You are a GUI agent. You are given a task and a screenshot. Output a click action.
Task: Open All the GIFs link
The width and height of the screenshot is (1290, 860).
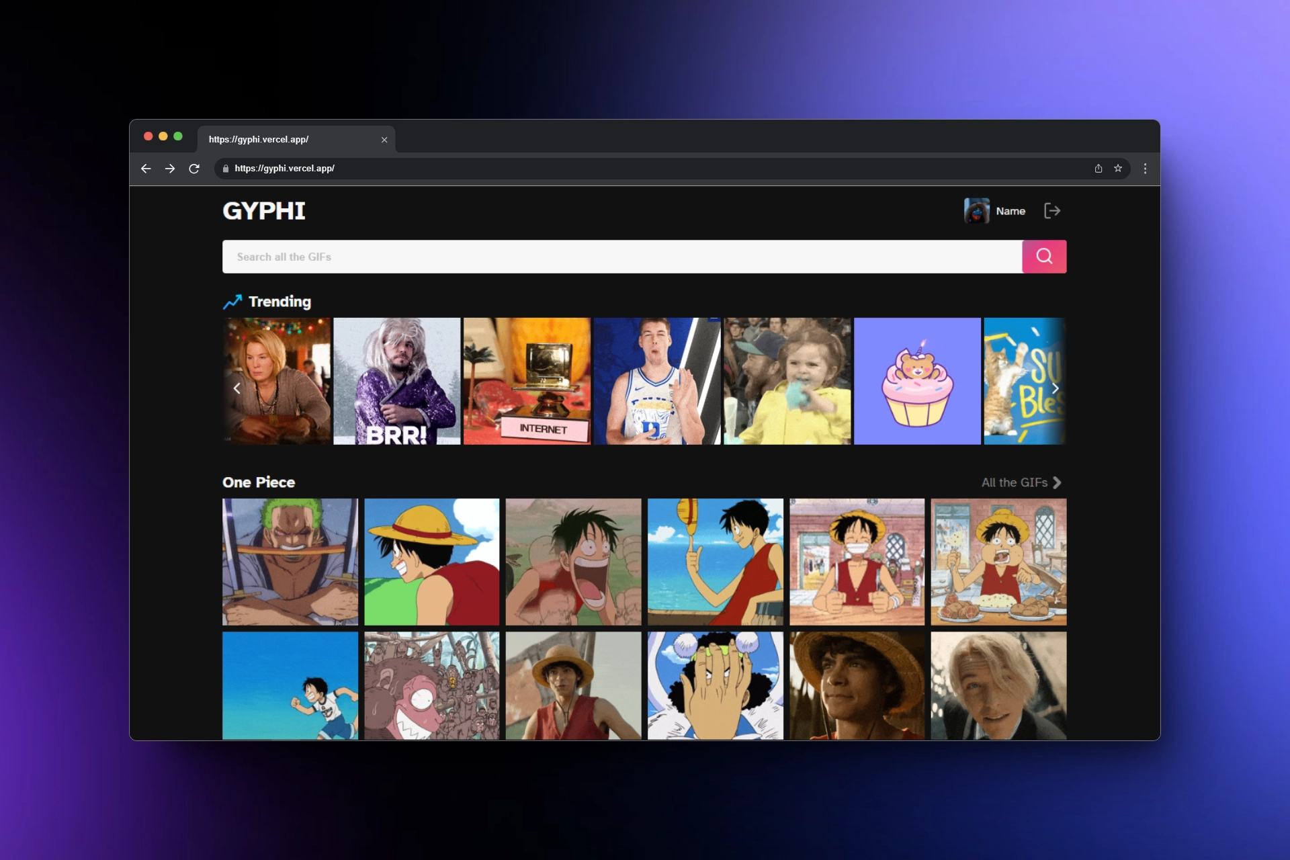tap(1021, 482)
